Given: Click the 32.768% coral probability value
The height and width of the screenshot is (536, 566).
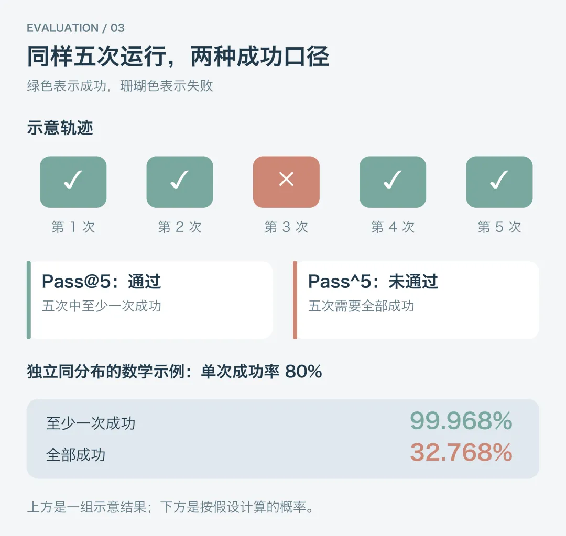Looking at the screenshot, I should pos(461,452).
